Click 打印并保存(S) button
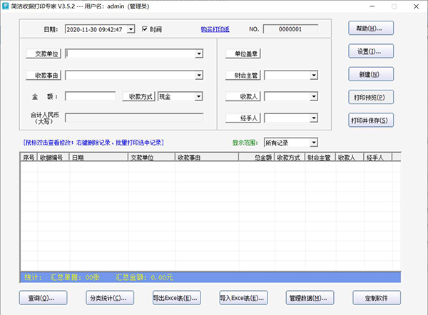The height and width of the screenshot is (315, 428). (x=371, y=120)
